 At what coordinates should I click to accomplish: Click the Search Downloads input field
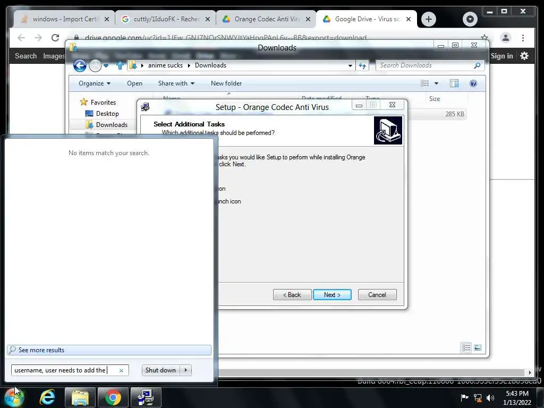(x=425, y=65)
